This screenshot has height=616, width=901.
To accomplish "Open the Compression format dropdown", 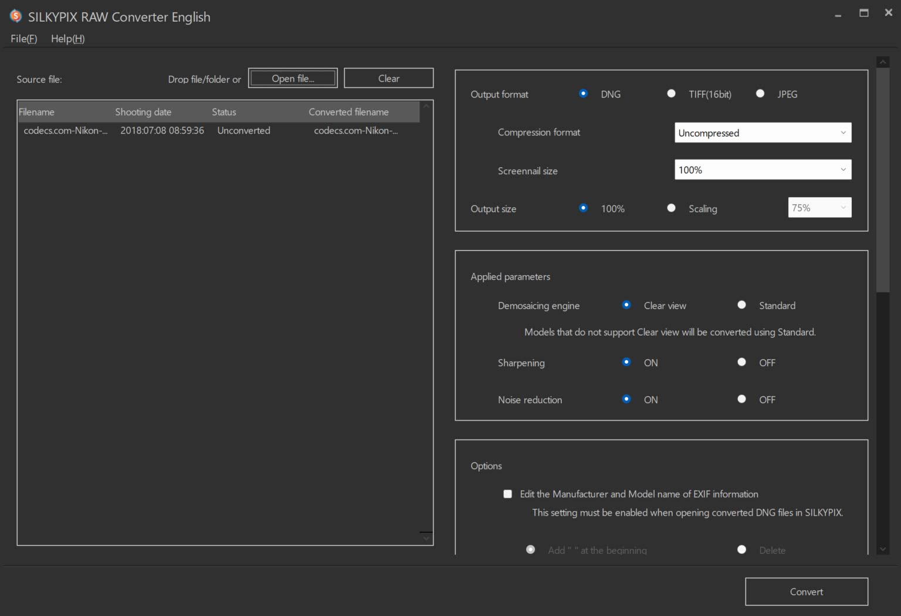I will (x=763, y=133).
